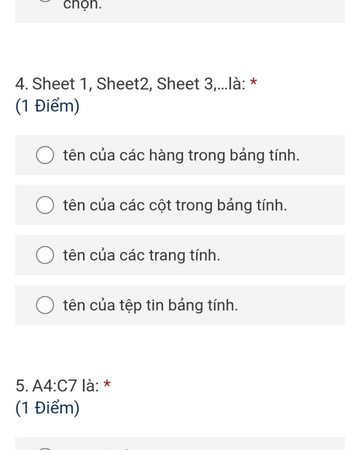Tap the answer text "tên của các trang tính."
Image resolution: width=360 pixels, height=450 pixels.
pos(141,255)
